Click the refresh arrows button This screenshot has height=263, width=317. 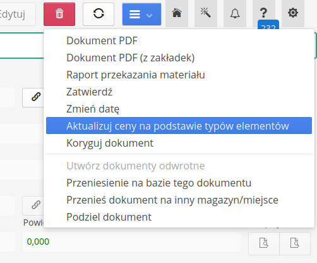99,14
